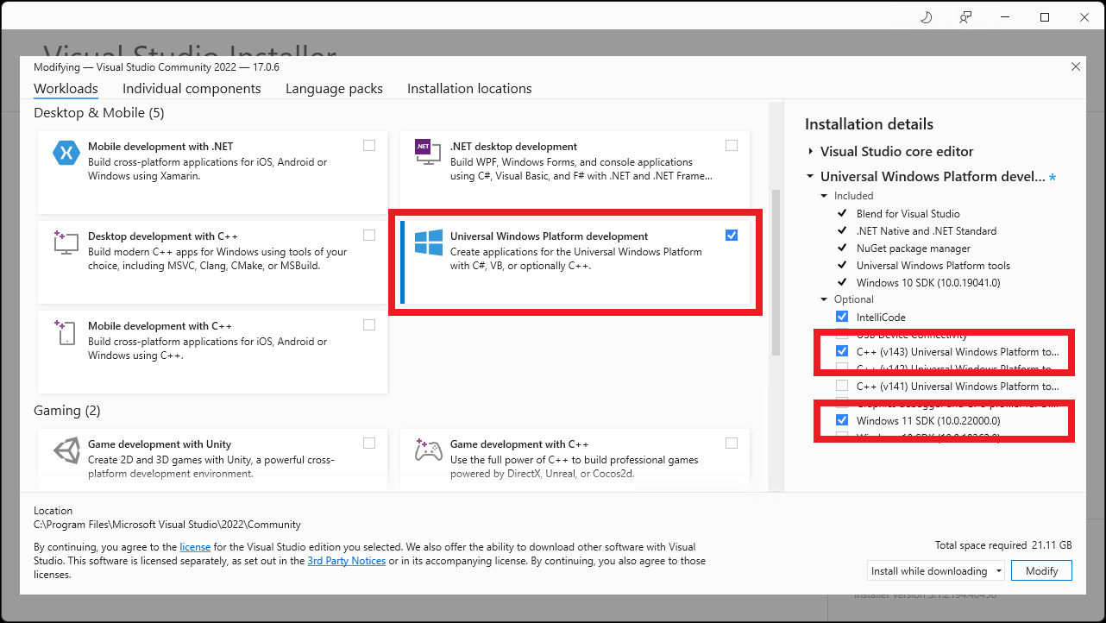Click the Universal Windows Platform tools item
Viewport: 1106px width, 623px height.
point(933,265)
